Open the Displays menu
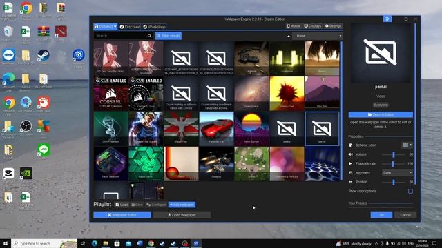This screenshot has width=442, height=248. pos(313,26)
